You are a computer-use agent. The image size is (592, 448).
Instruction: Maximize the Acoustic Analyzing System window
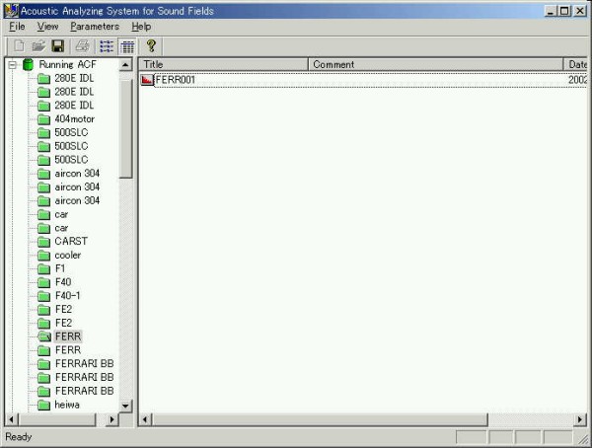click(564, 11)
